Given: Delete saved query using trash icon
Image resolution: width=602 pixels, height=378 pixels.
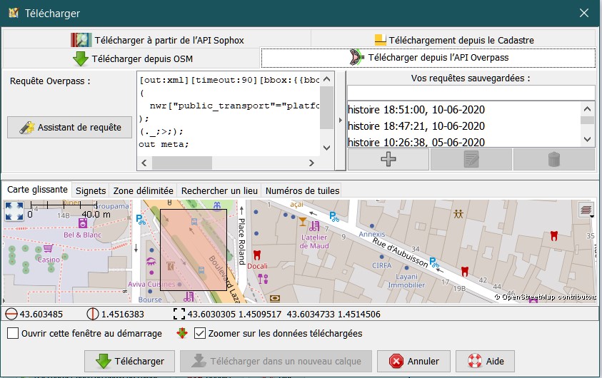Looking at the screenshot, I should point(553,159).
